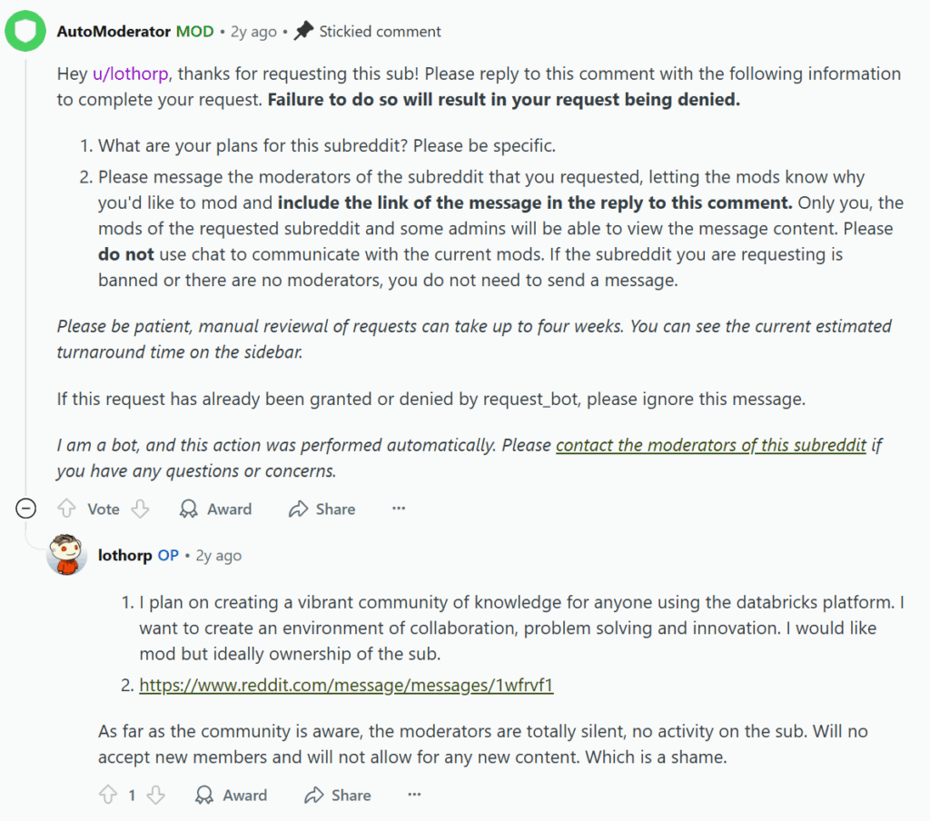Toggle a downvote on lothorp's reply

155,795
